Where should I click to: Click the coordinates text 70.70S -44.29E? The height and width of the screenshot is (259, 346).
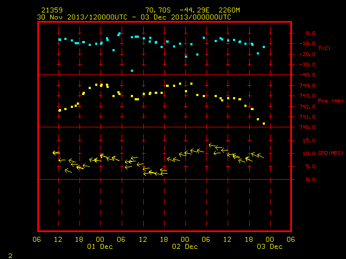(x=177, y=10)
